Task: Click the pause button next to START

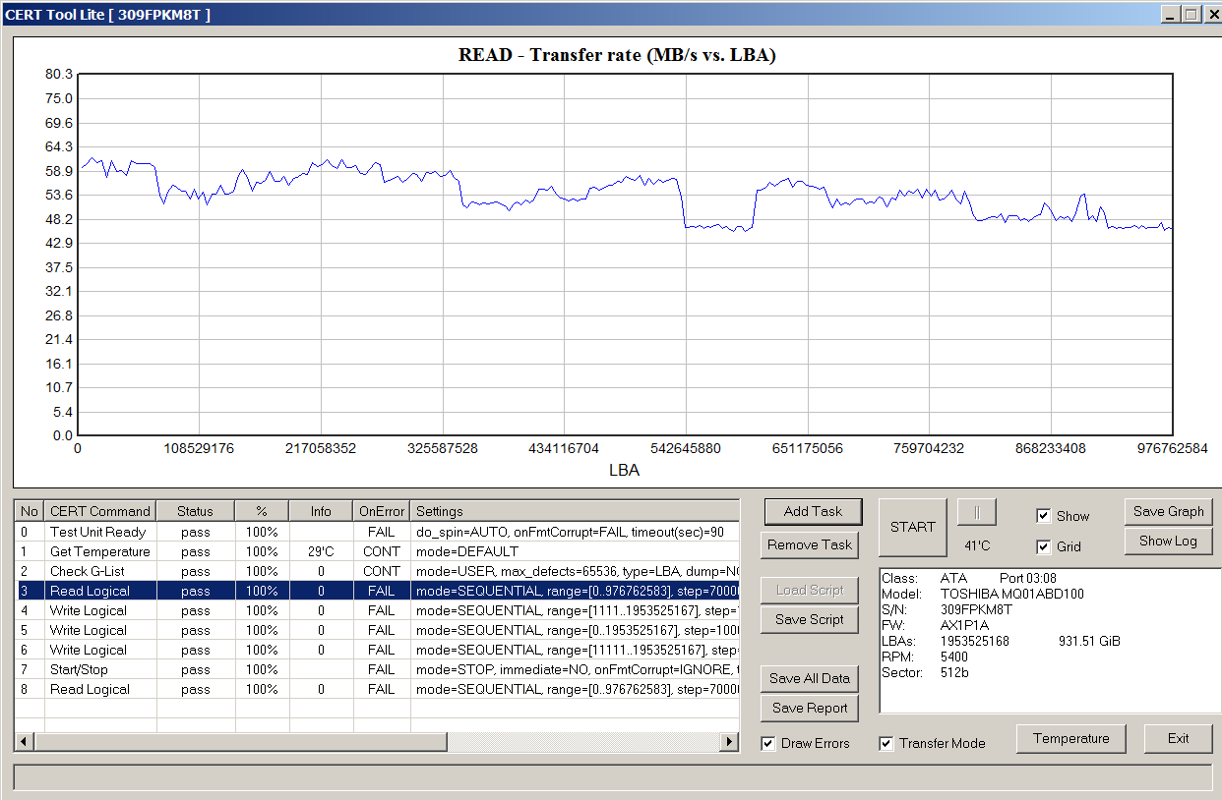Action: click(x=976, y=512)
